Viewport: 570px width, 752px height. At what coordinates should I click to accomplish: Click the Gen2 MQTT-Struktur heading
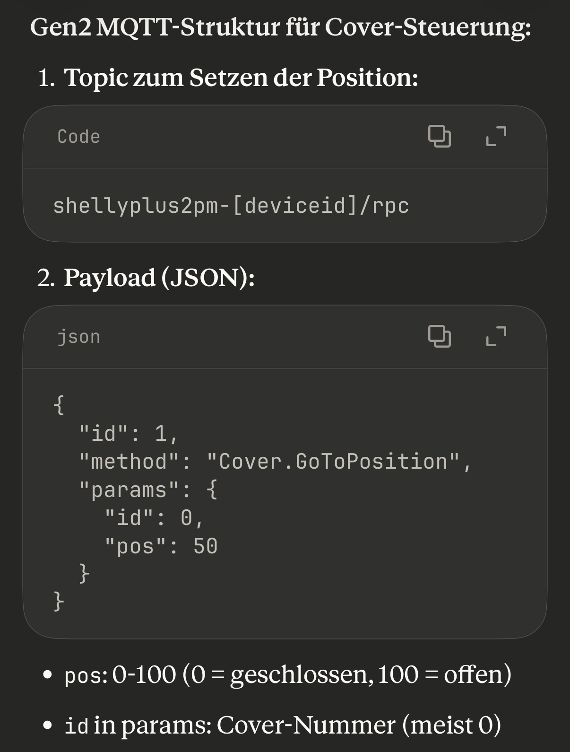click(x=280, y=27)
